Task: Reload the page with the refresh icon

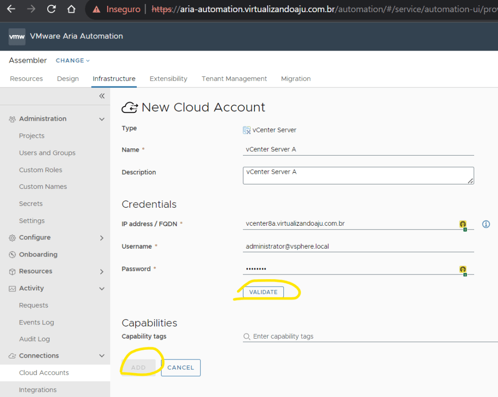Action: (51, 9)
